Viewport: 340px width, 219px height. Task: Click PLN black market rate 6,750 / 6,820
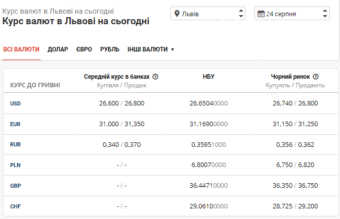(x=295, y=165)
